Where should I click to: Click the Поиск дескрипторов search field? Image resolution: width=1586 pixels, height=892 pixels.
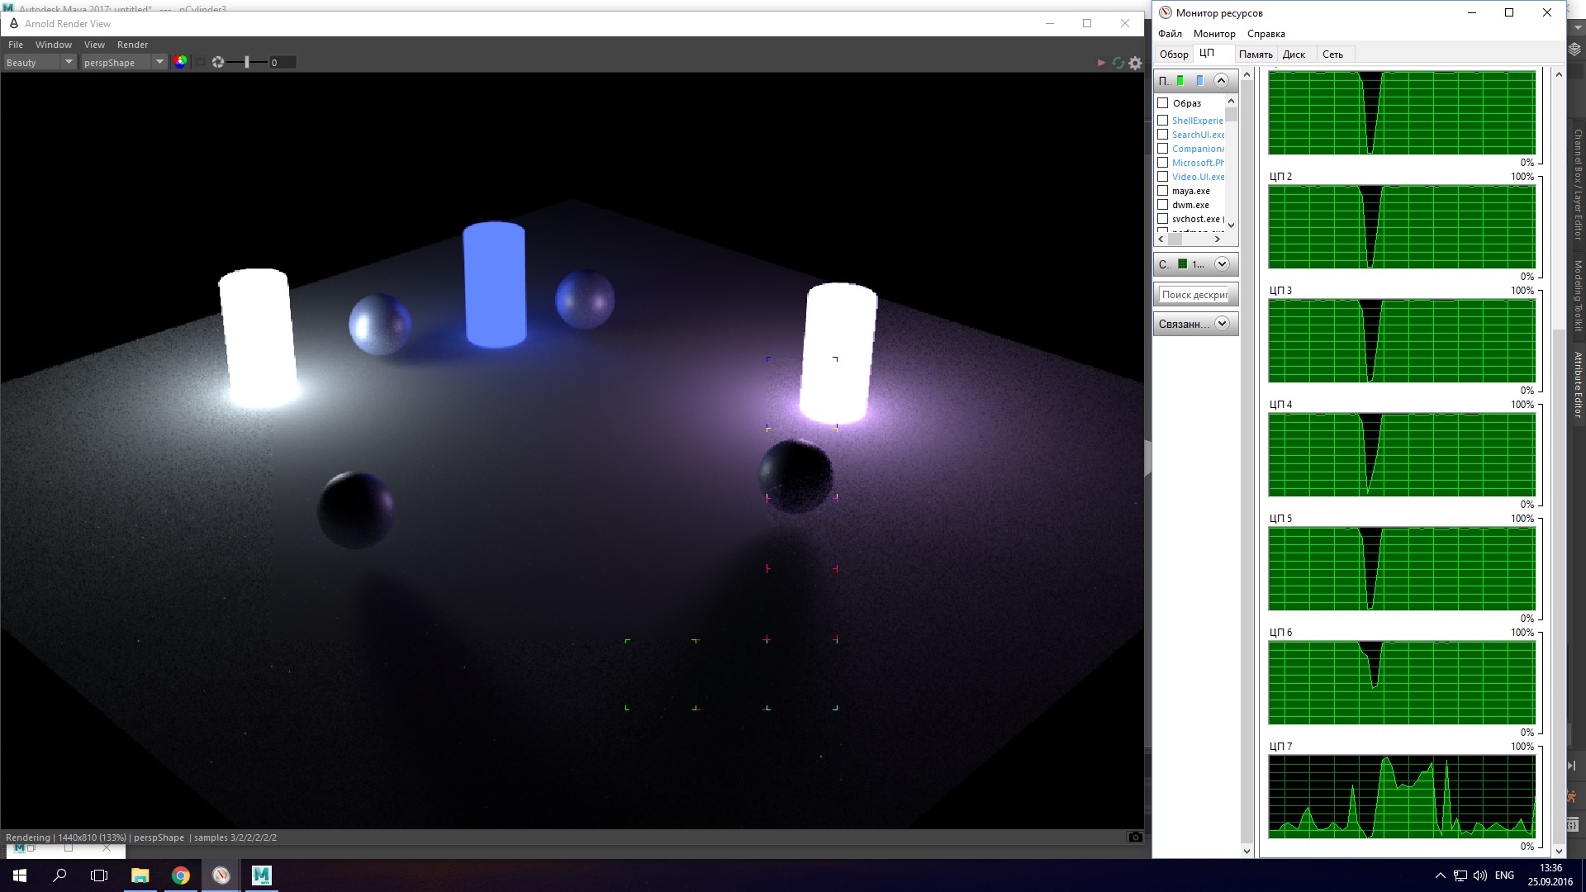pyautogui.click(x=1194, y=295)
